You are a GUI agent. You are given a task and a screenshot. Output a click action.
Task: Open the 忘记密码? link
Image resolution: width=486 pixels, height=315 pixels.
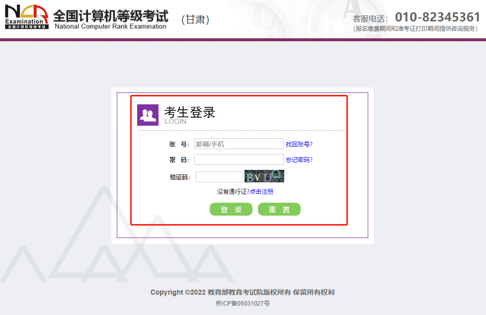(299, 159)
